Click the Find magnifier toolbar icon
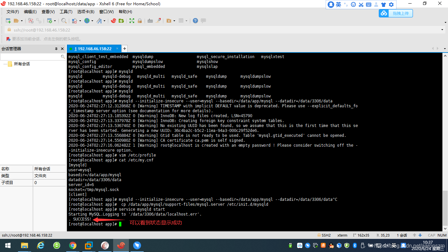 [64, 21]
